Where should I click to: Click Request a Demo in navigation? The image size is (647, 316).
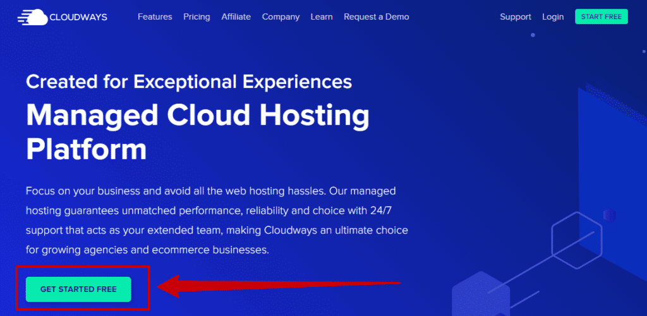377,17
